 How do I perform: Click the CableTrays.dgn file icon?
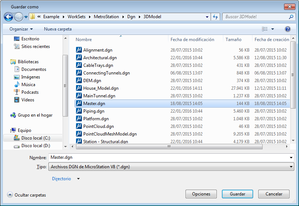79,65
